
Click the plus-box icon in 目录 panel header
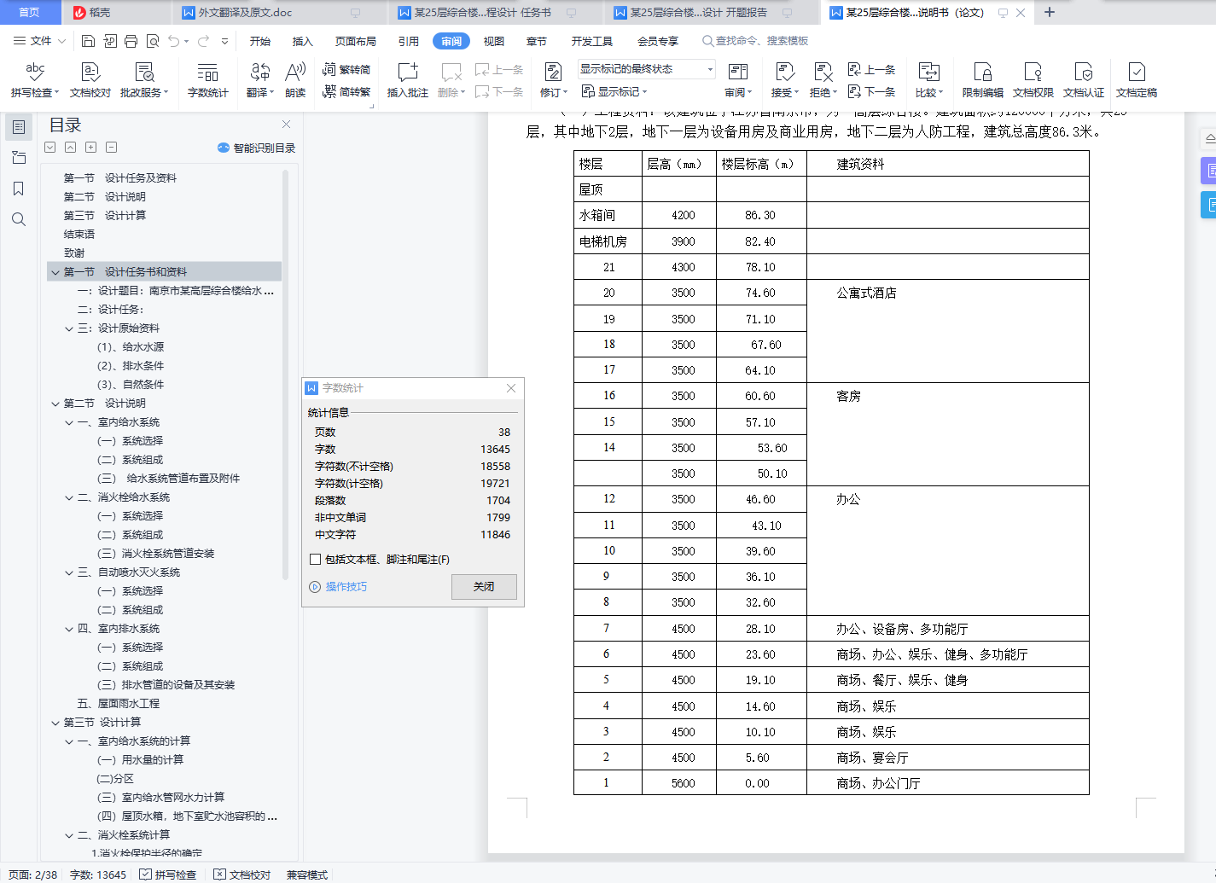coord(91,148)
